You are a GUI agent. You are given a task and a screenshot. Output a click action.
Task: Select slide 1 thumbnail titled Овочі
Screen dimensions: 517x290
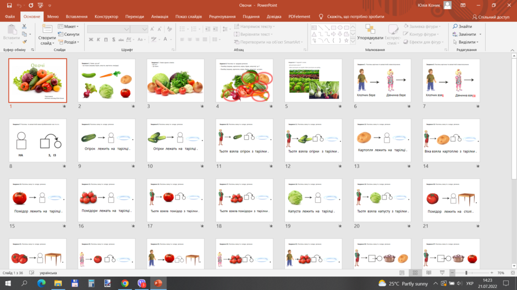click(x=37, y=81)
